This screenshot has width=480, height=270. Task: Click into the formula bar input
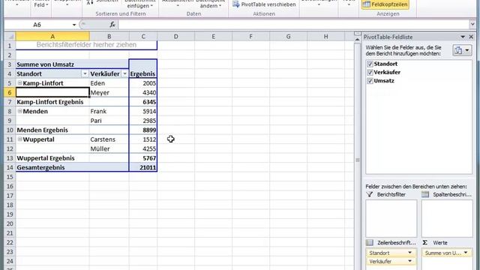293,25
